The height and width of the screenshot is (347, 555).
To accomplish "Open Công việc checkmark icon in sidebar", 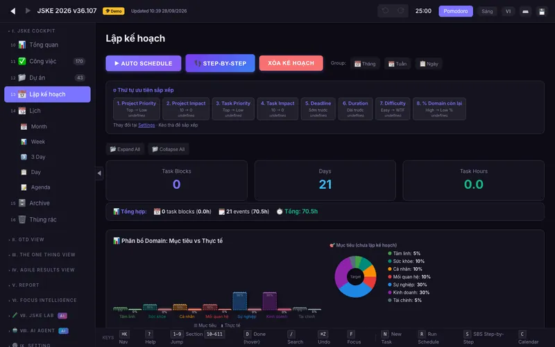I will point(22,61).
